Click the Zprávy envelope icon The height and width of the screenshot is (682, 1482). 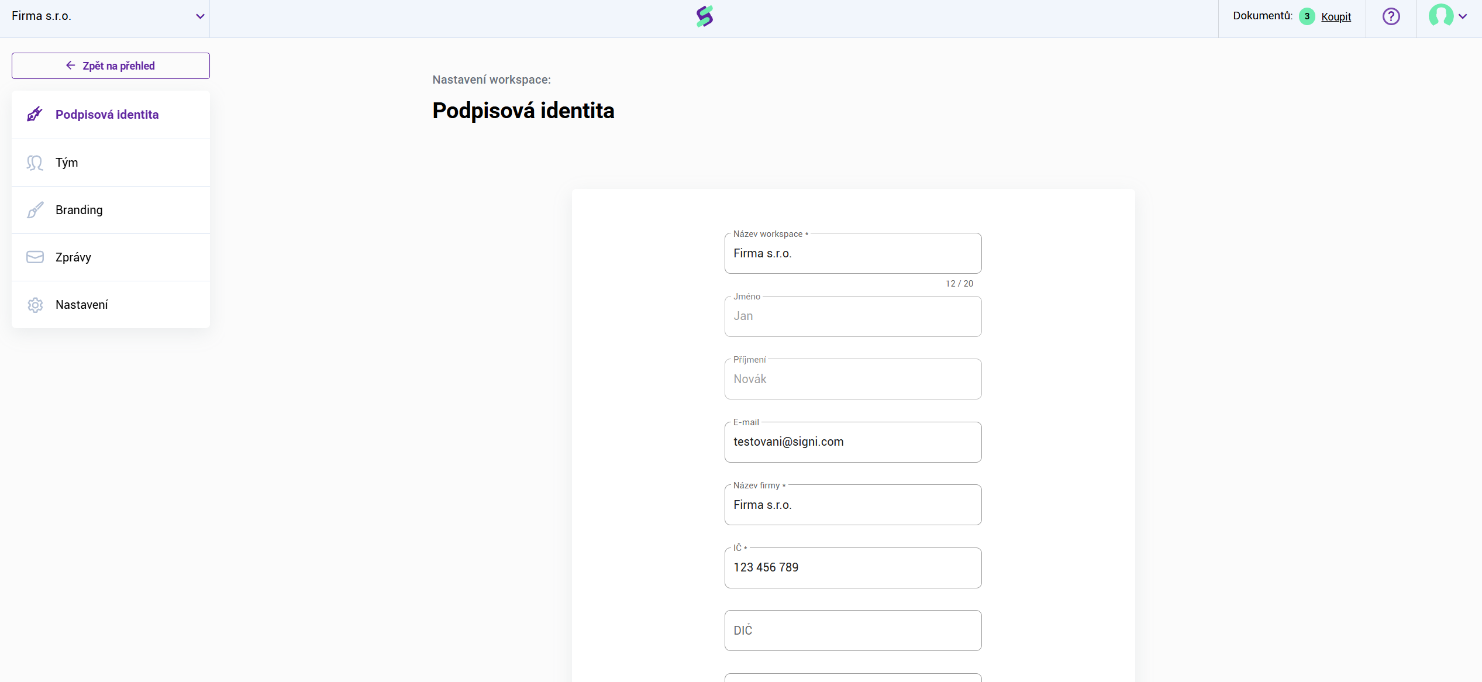coord(35,257)
